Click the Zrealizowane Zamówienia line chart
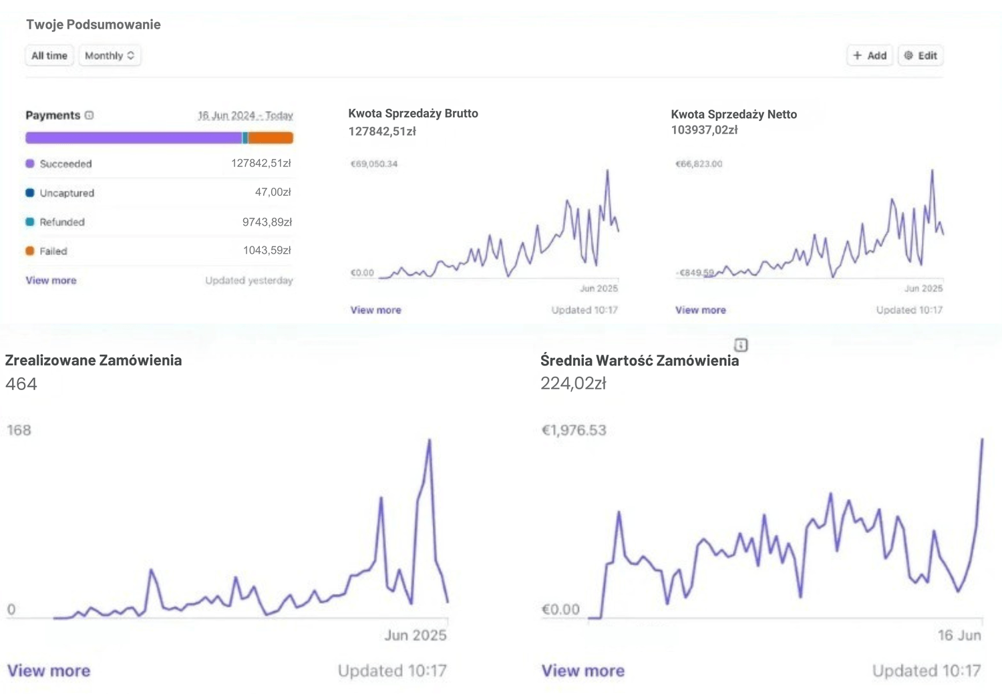The height and width of the screenshot is (694, 1002). (251, 528)
